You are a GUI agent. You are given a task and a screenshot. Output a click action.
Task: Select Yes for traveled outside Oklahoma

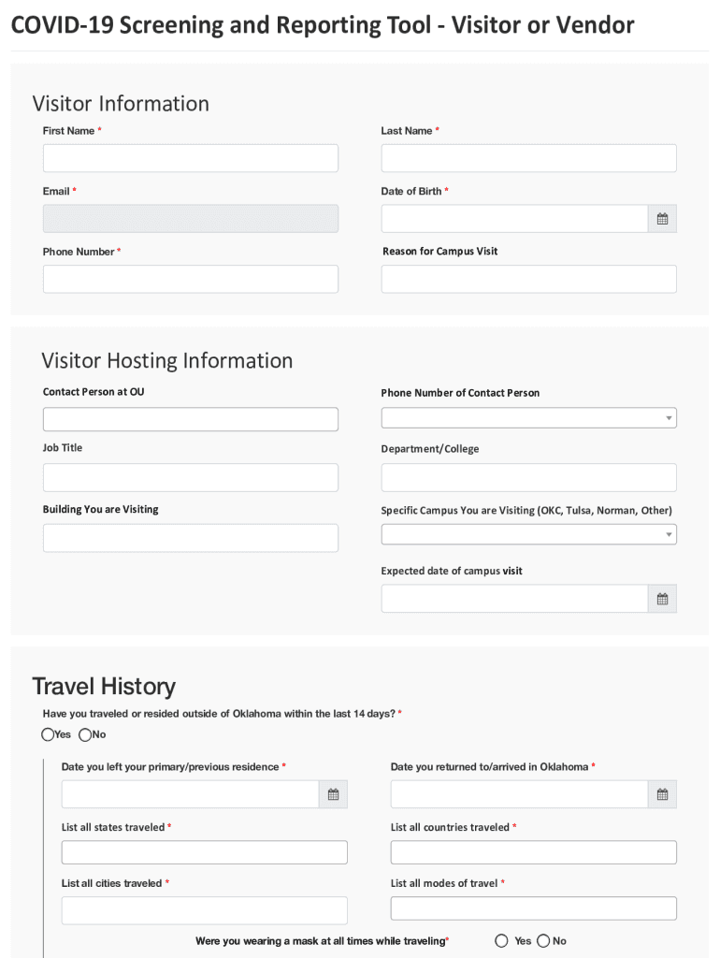click(x=49, y=734)
